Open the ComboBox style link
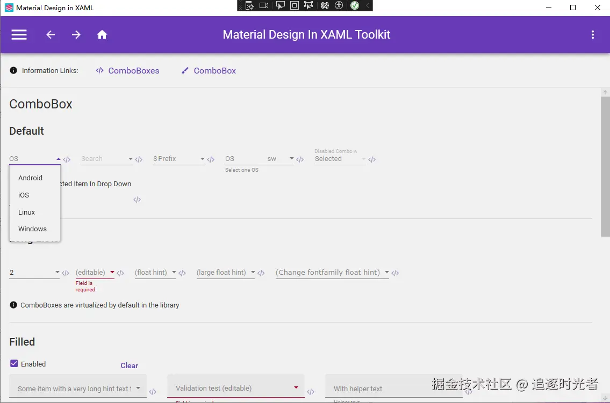The width and height of the screenshot is (610, 403). 209,71
